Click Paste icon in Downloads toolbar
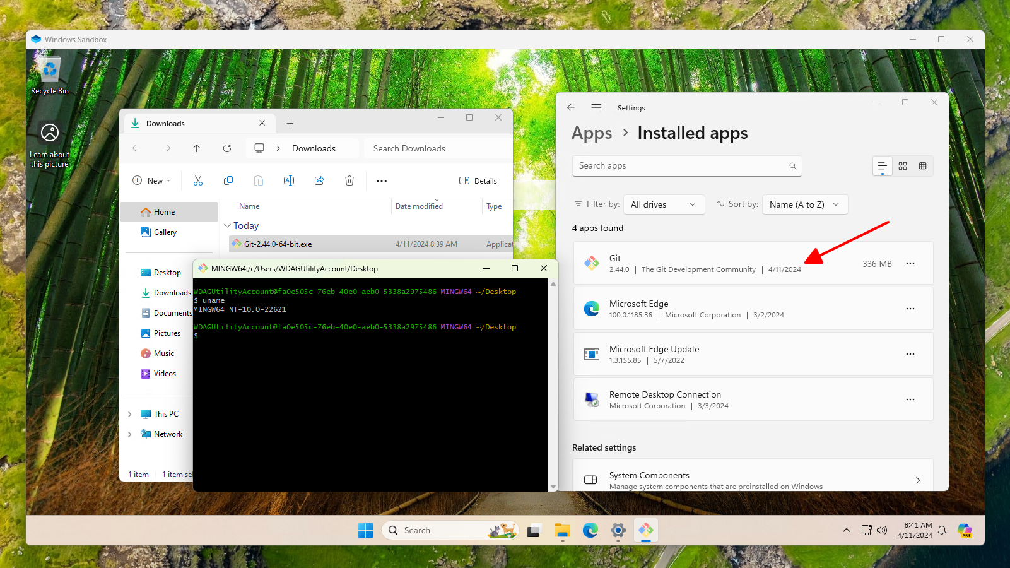 click(259, 180)
